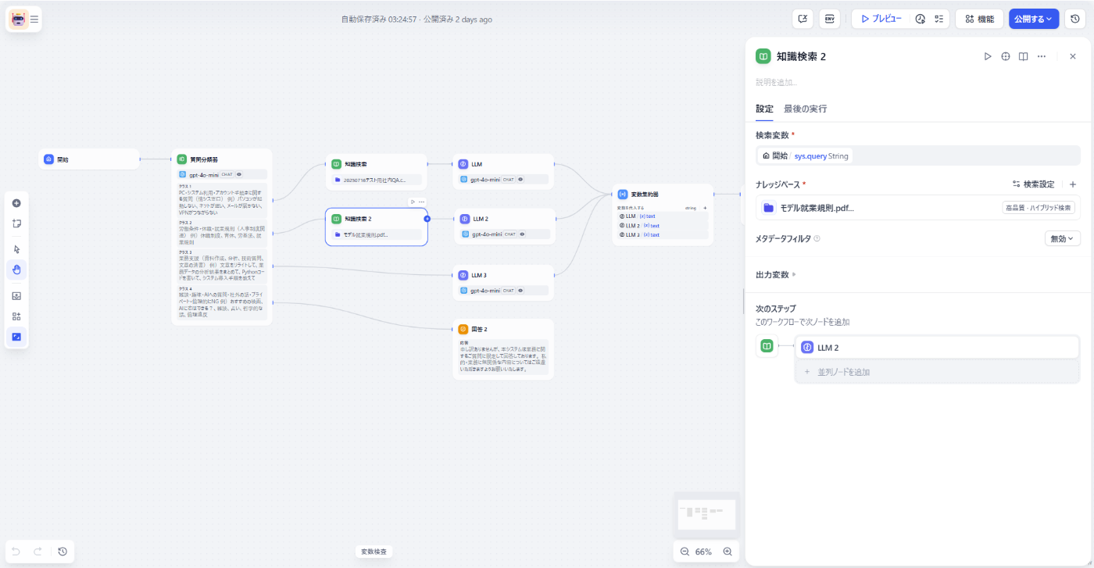Add variable with plus in 変数集約器 node
The height and width of the screenshot is (568, 1094).
pyautogui.click(x=705, y=208)
